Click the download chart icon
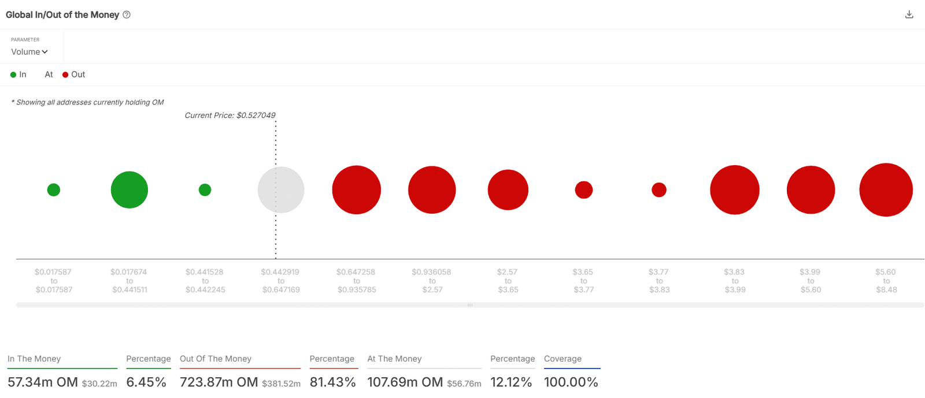Image resolution: width=925 pixels, height=398 pixels. coord(909,14)
